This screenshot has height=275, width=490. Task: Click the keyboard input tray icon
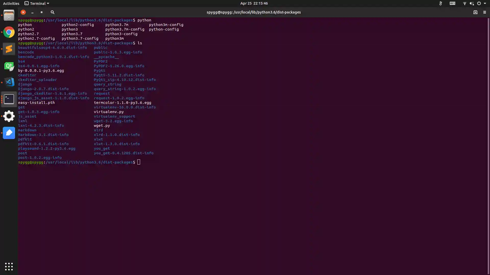pyautogui.click(x=452, y=3)
